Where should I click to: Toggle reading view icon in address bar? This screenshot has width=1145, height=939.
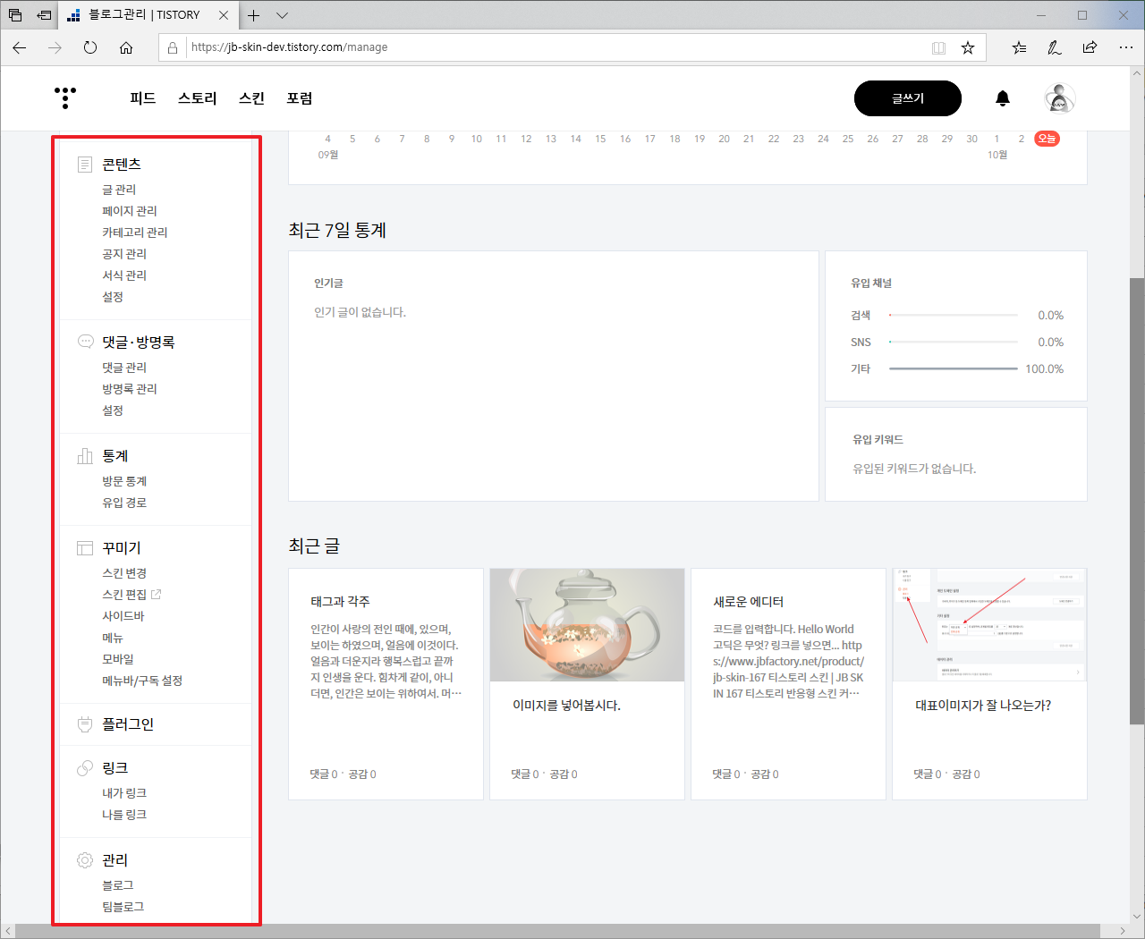coord(938,47)
